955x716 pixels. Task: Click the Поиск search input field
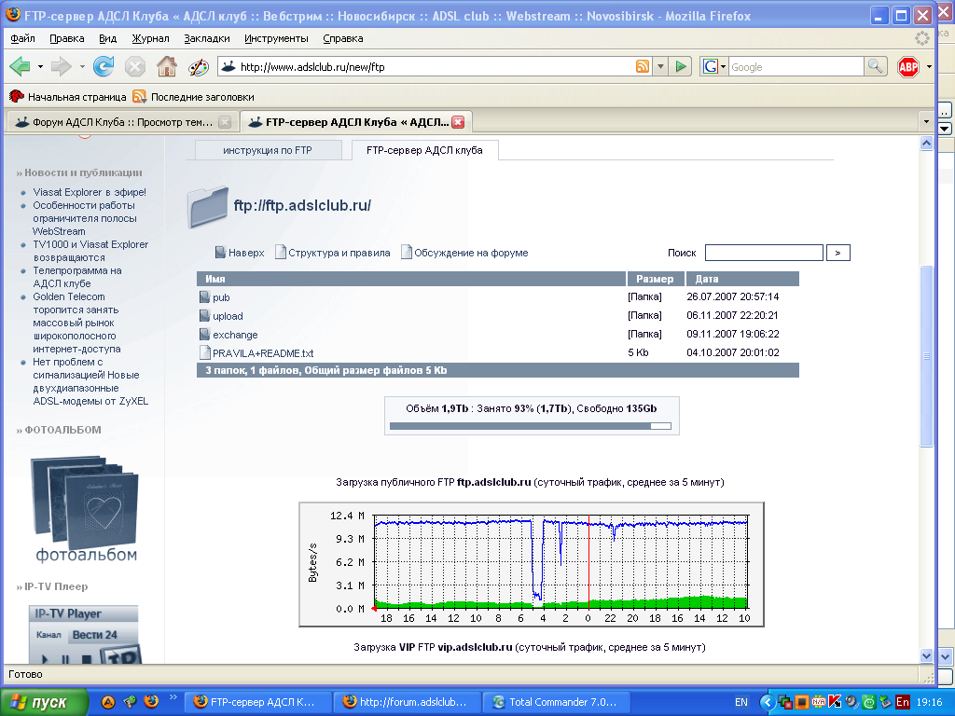point(763,253)
